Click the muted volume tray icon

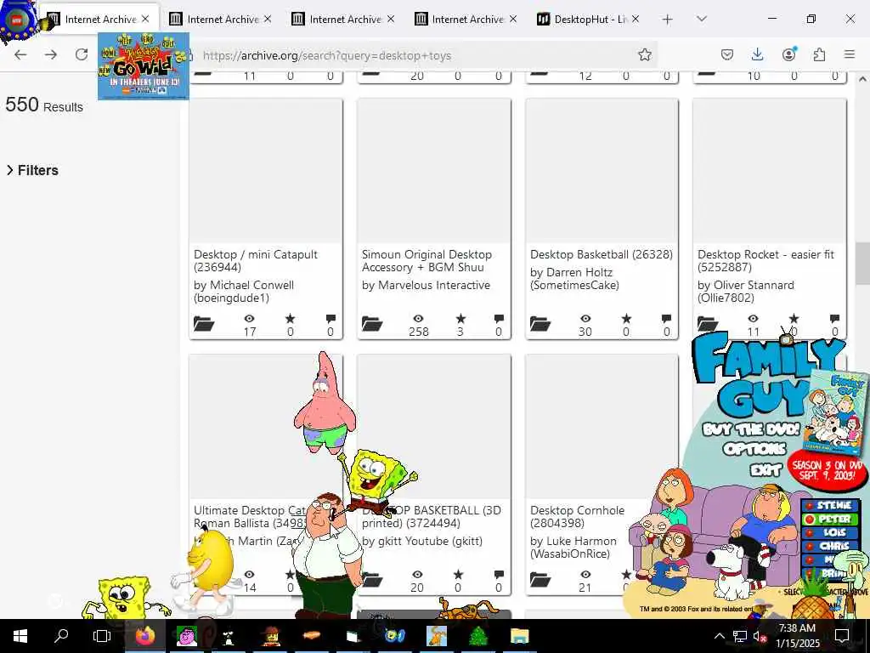tap(759, 636)
